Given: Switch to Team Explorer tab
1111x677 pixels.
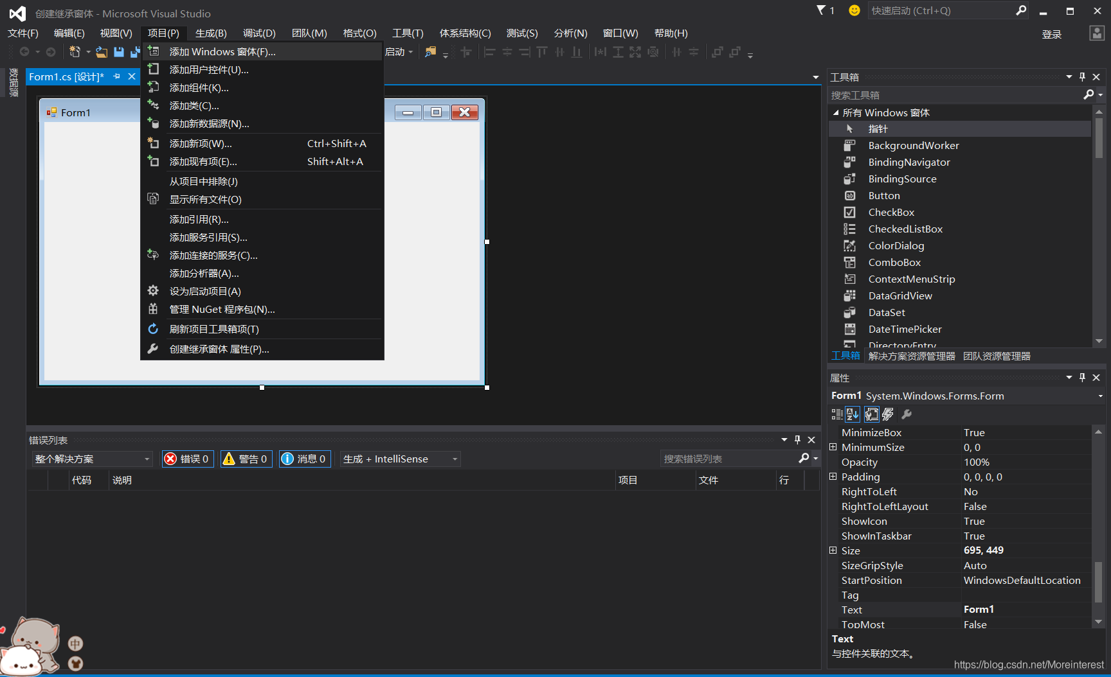Looking at the screenshot, I should 996,356.
